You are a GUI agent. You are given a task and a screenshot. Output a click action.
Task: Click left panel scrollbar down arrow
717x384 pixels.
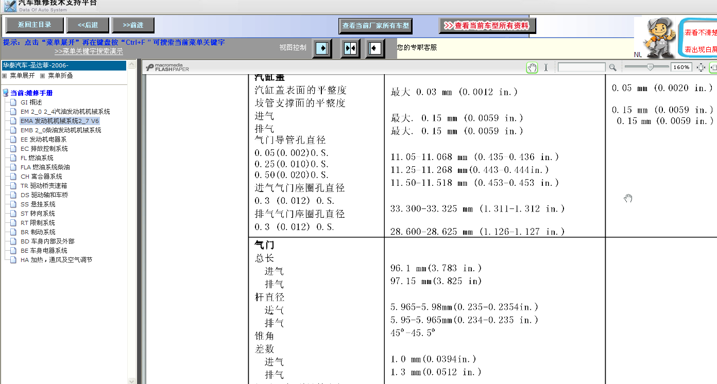point(131,380)
